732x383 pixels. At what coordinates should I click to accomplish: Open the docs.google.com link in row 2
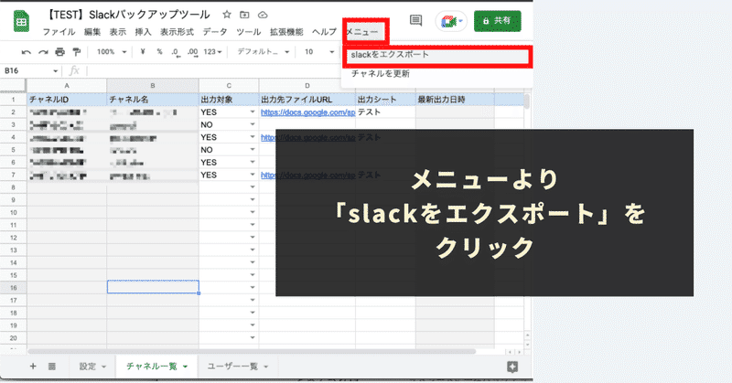pyautogui.click(x=307, y=112)
